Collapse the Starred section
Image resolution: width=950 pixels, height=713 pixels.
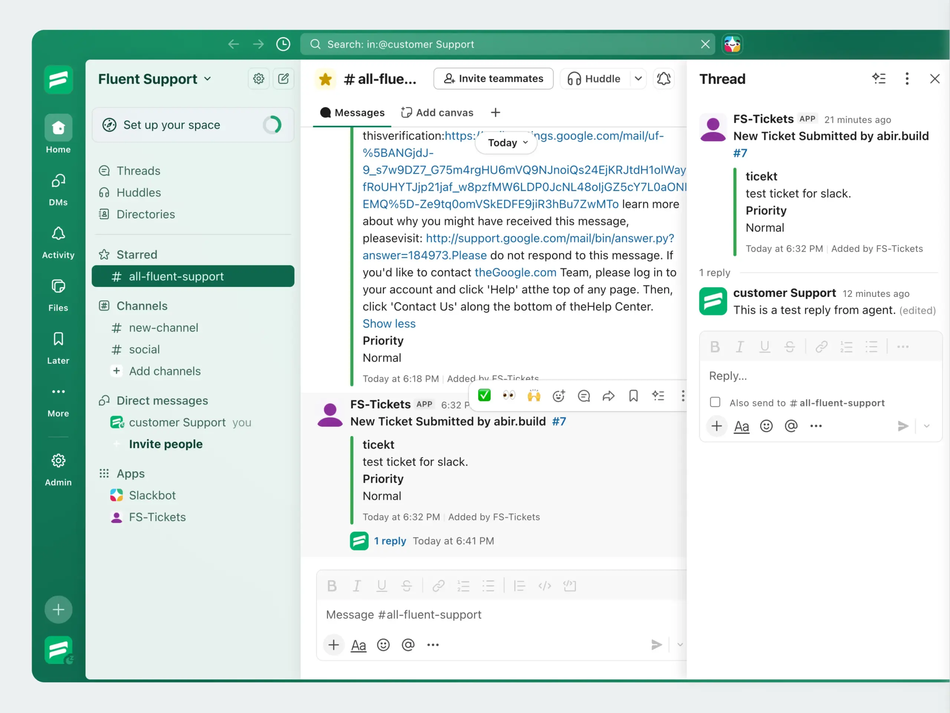point(128,255)
